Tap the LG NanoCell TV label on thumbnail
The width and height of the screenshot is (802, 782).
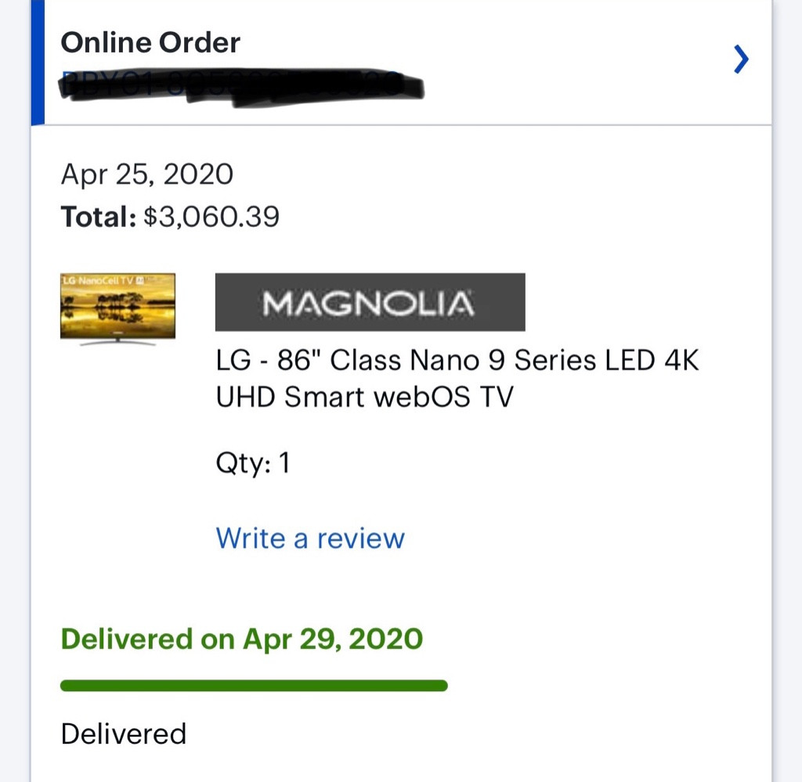pos(99,279)
